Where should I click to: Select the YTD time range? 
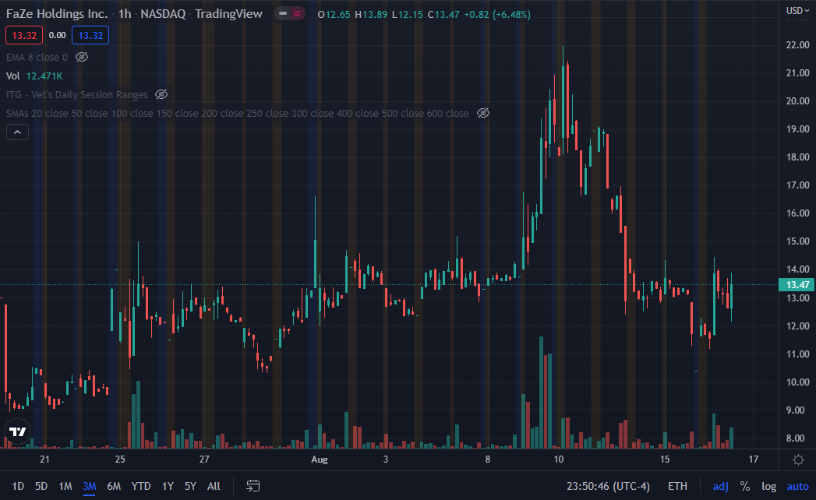(141, 486)
